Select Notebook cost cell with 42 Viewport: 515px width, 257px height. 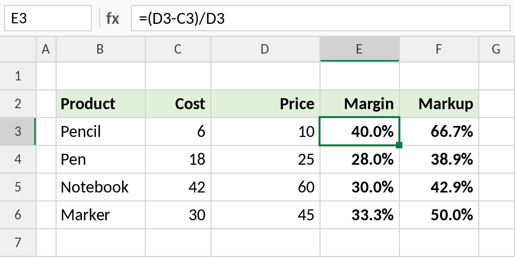[178, 187]
